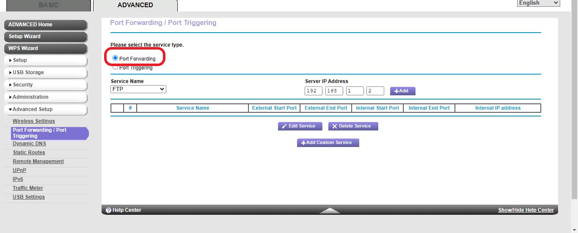This screenshot has height=233, width=578.
Task: Expand help panel with the up arrow
Action: pyautogui.click(x=330, y=211)
